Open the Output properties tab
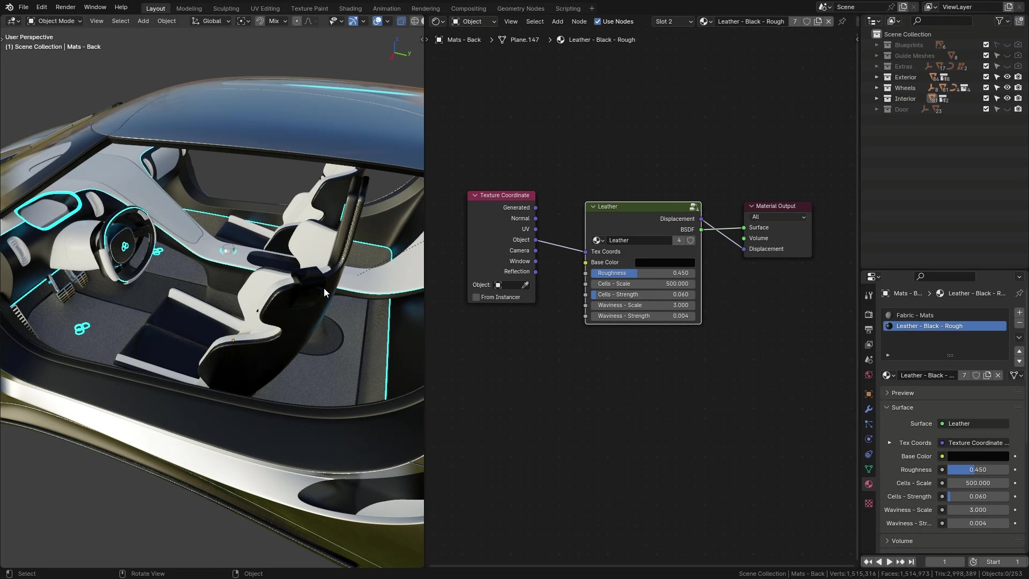1029x579 pixels. pyautogui.click(x=869, y=330)
